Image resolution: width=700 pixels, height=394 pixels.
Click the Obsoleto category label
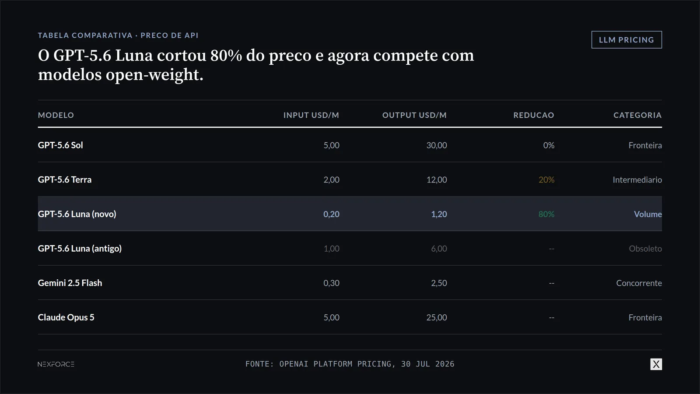[645, 249]
